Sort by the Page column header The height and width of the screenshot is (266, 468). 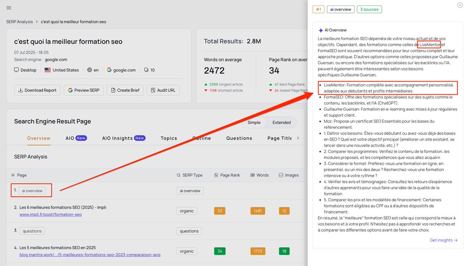point(19,175)
